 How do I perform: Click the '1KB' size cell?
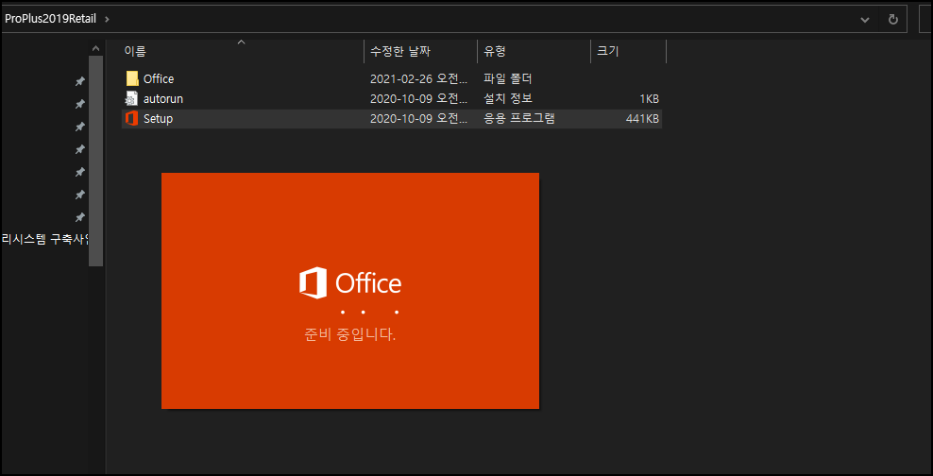click(x=649, y=99)
